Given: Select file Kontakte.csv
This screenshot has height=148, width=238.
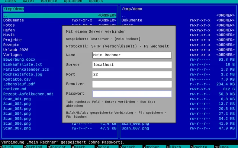Looking at the screenshot, I should coord(17,80).
